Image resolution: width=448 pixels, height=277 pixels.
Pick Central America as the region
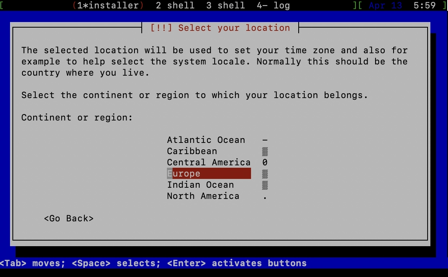point(208,163)
